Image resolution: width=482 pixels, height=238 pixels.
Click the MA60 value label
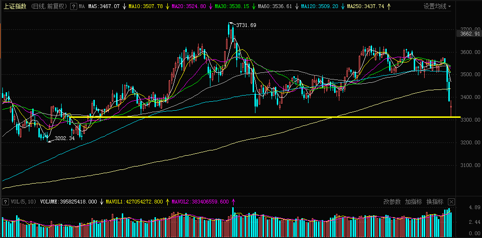coord(275,7)
